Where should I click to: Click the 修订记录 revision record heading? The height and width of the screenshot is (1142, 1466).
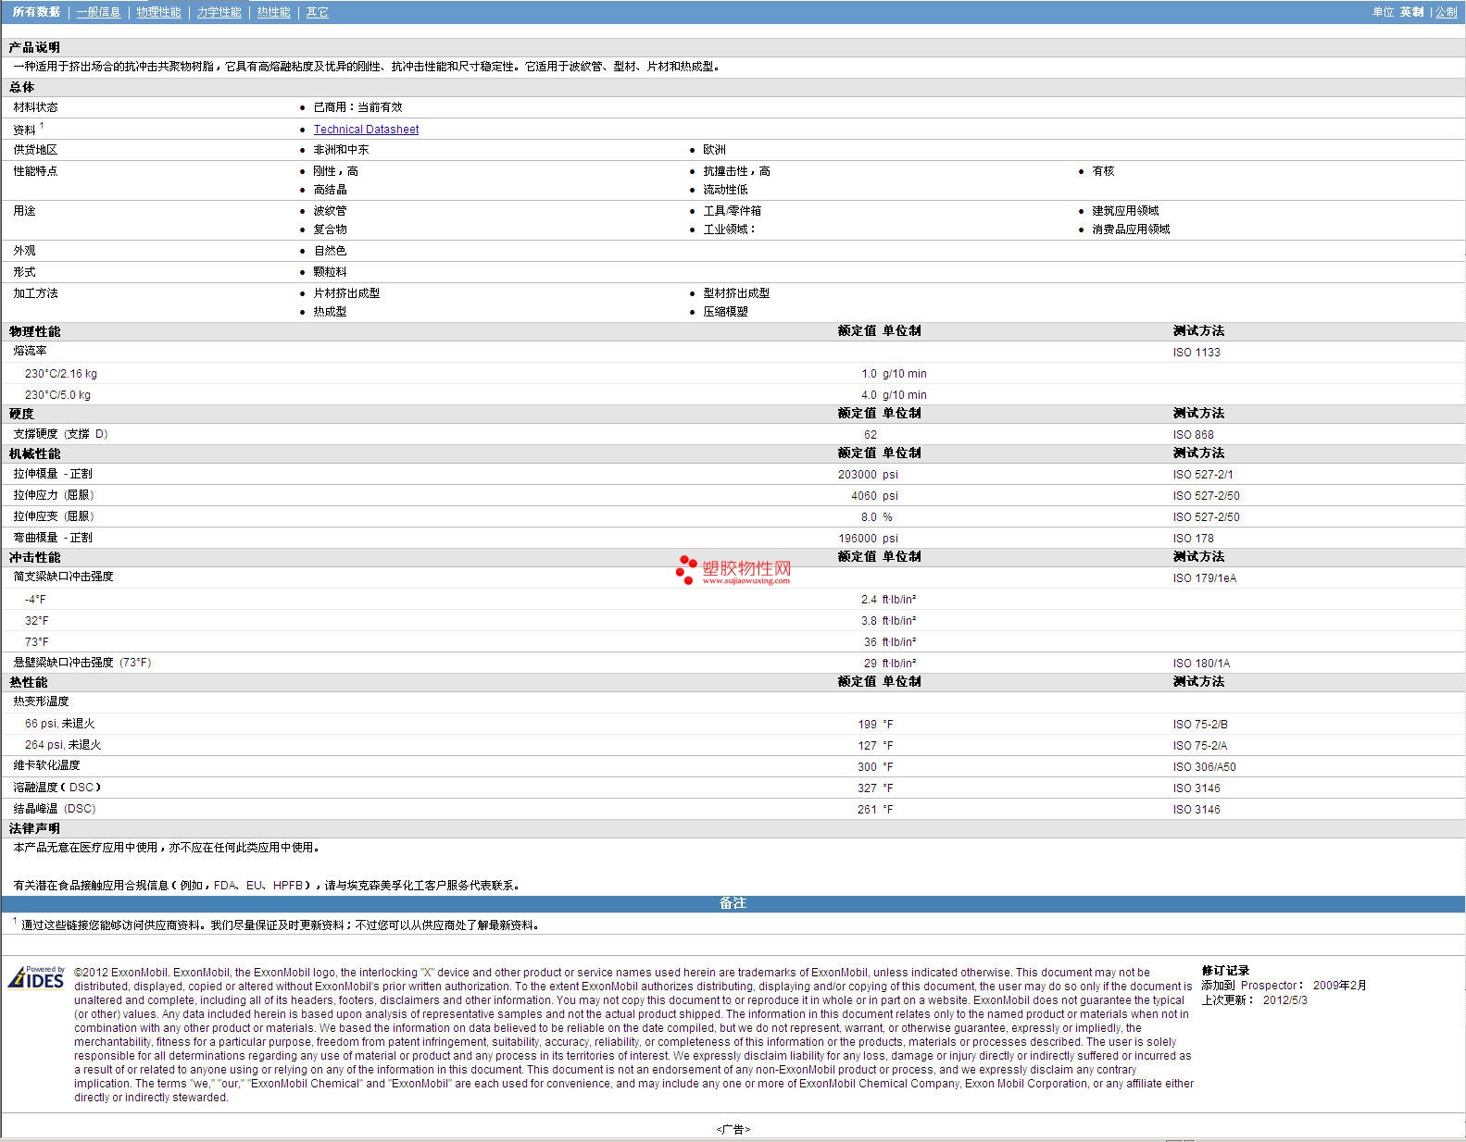[x=1225, y=971]
